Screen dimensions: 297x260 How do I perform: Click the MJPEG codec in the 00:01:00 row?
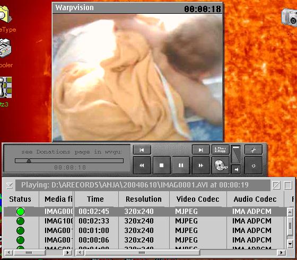pos(186,230)
